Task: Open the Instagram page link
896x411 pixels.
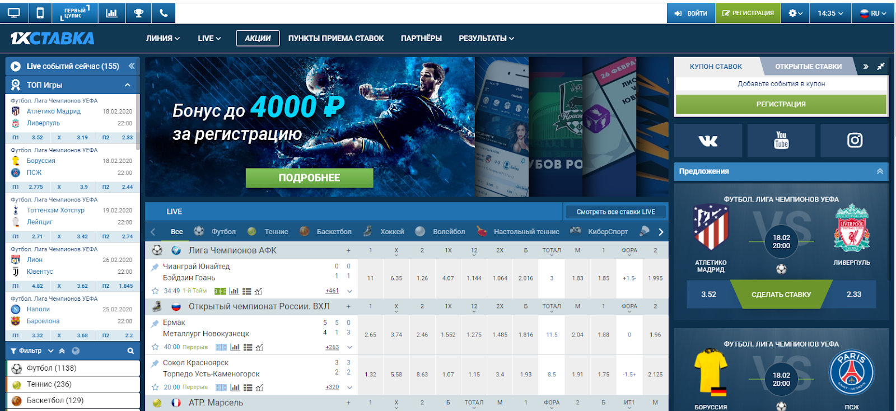Action: tap(855, 141)
